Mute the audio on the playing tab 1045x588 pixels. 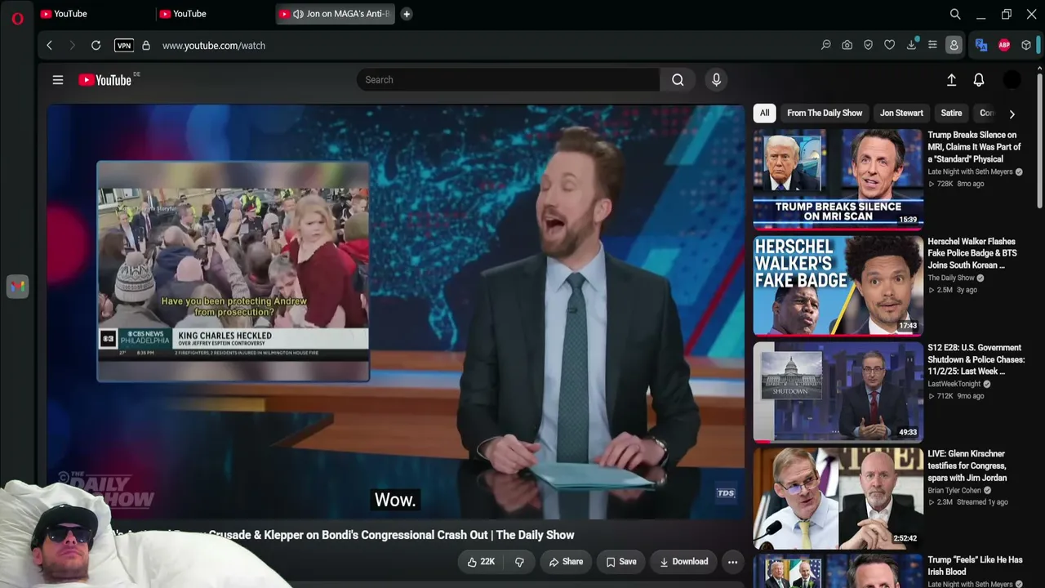tap(298, 14)
